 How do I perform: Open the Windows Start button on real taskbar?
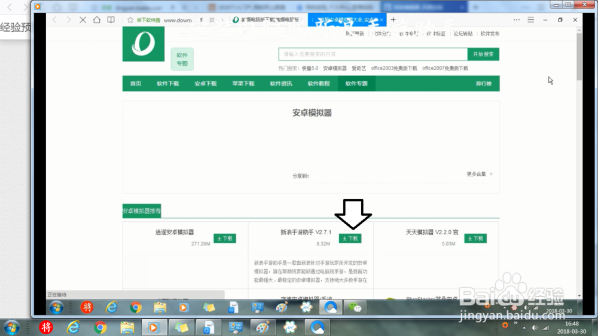click(11, 328)
